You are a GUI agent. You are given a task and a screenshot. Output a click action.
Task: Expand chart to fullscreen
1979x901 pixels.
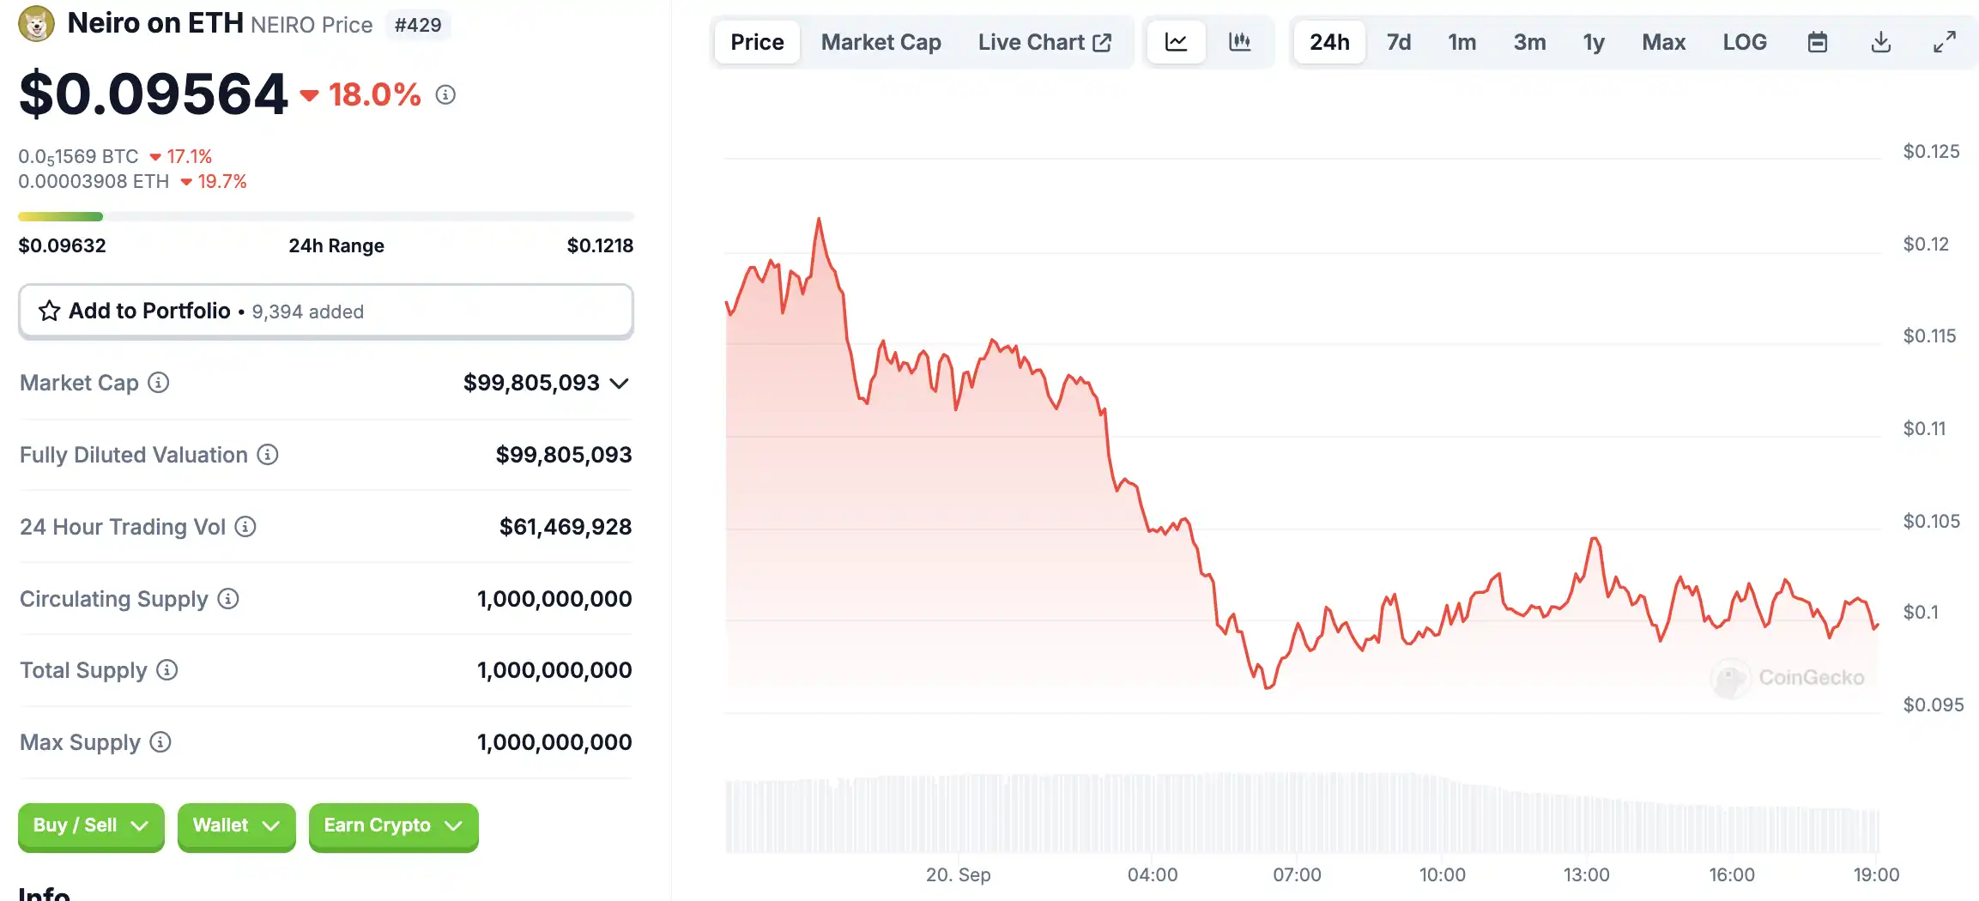coord(1944,42)
